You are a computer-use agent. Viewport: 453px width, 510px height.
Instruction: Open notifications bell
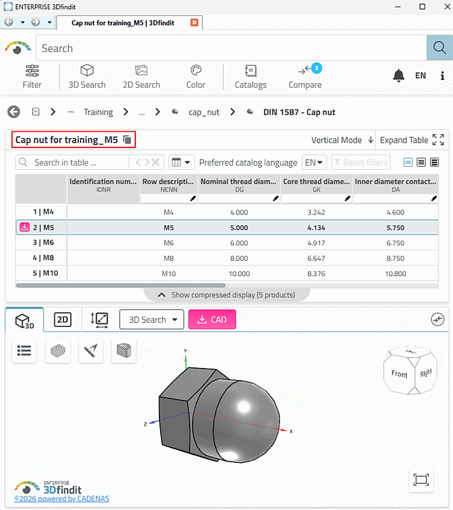point(399,76)
